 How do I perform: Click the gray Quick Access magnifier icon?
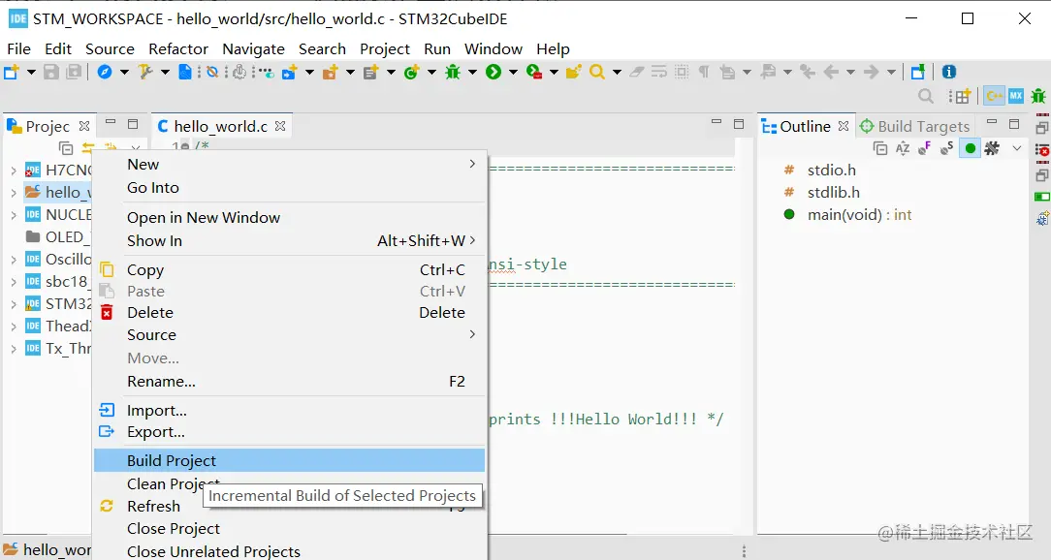[926, 97]
